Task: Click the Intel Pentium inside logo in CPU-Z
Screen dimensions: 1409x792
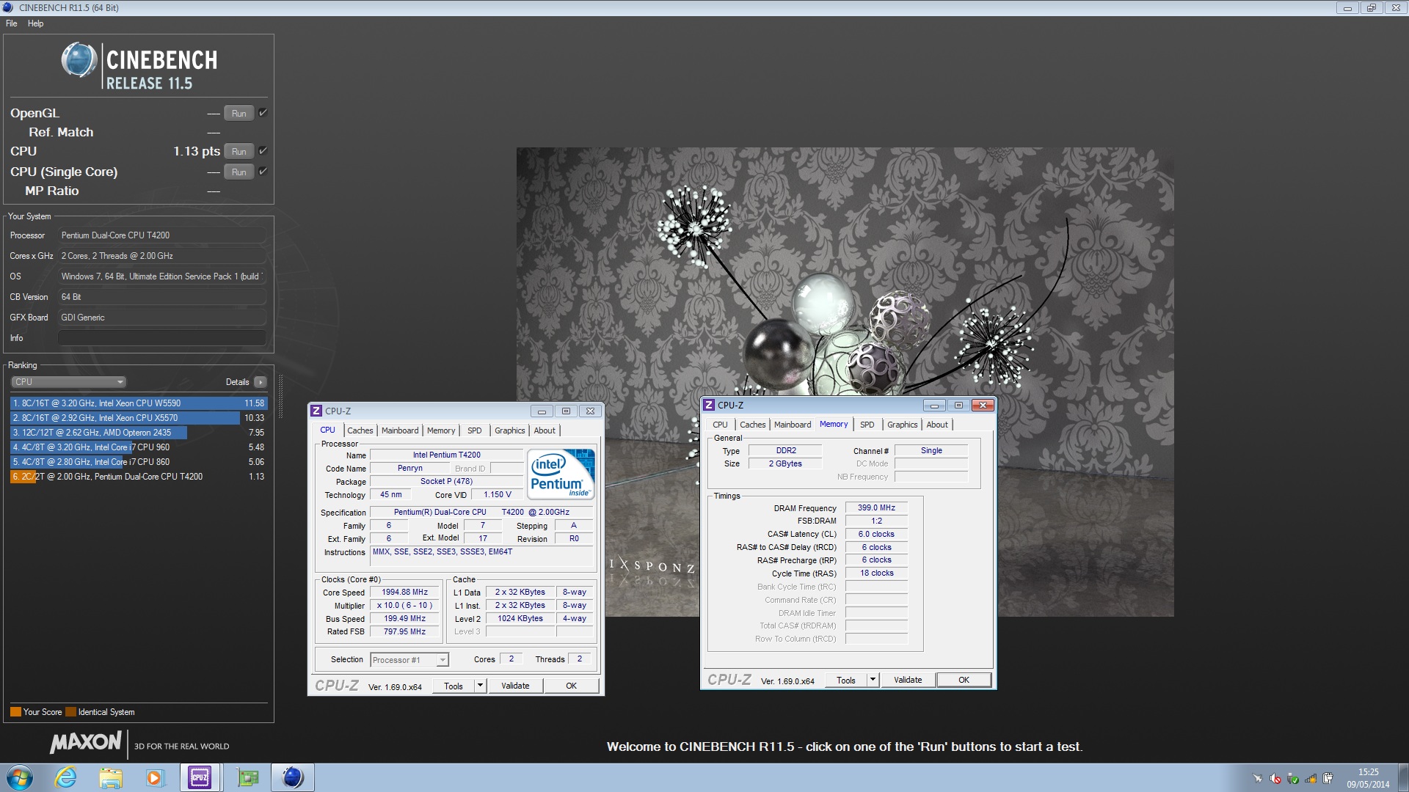Action: coord(561,474)
